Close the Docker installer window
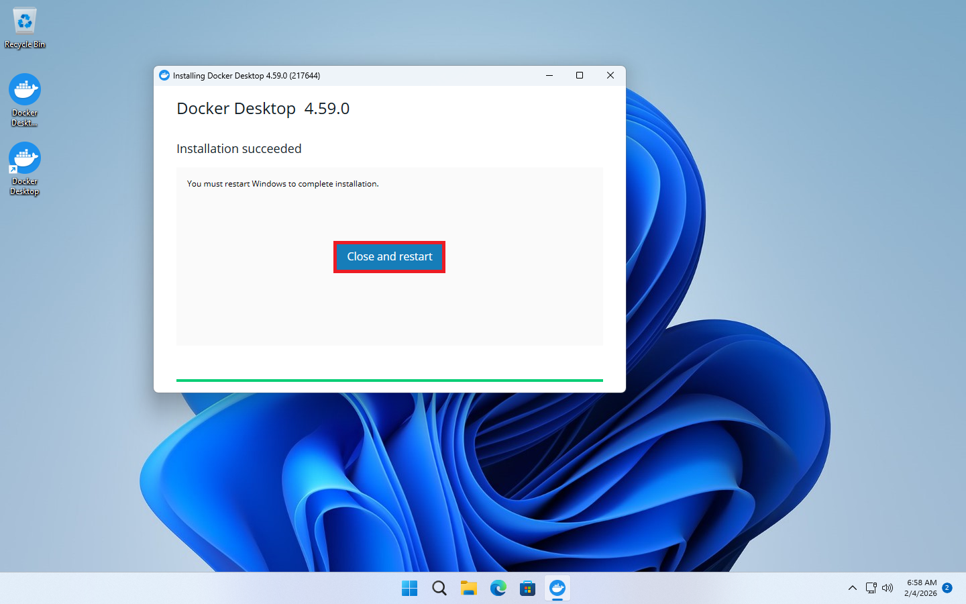Screen dimensions: 966x604 [610, 76]
